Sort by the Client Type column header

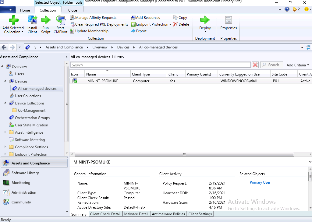point(149,74)
